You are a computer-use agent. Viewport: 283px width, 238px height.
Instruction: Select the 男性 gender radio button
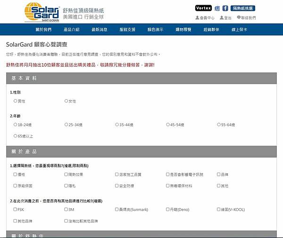(16, 101)
